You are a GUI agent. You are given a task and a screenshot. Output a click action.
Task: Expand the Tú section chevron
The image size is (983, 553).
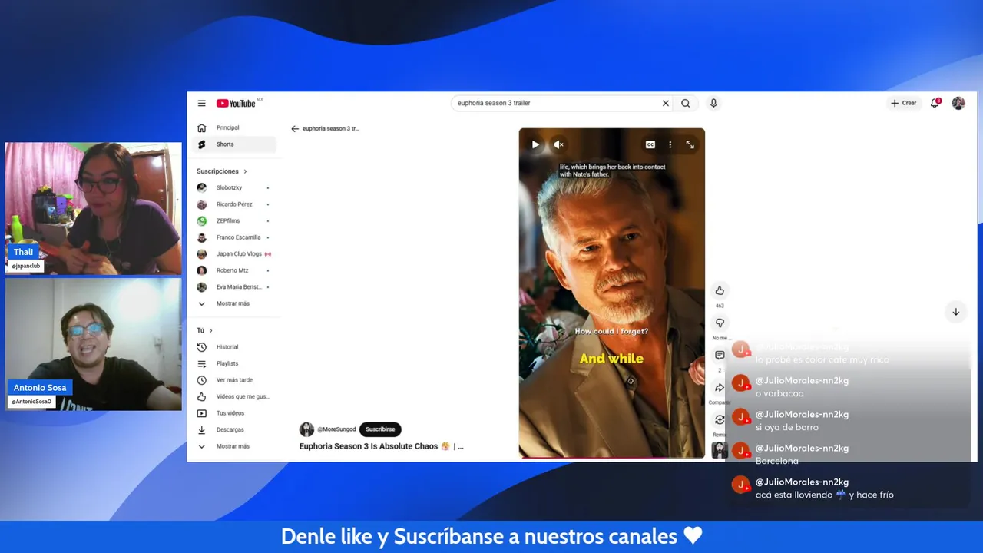point(210,330)
